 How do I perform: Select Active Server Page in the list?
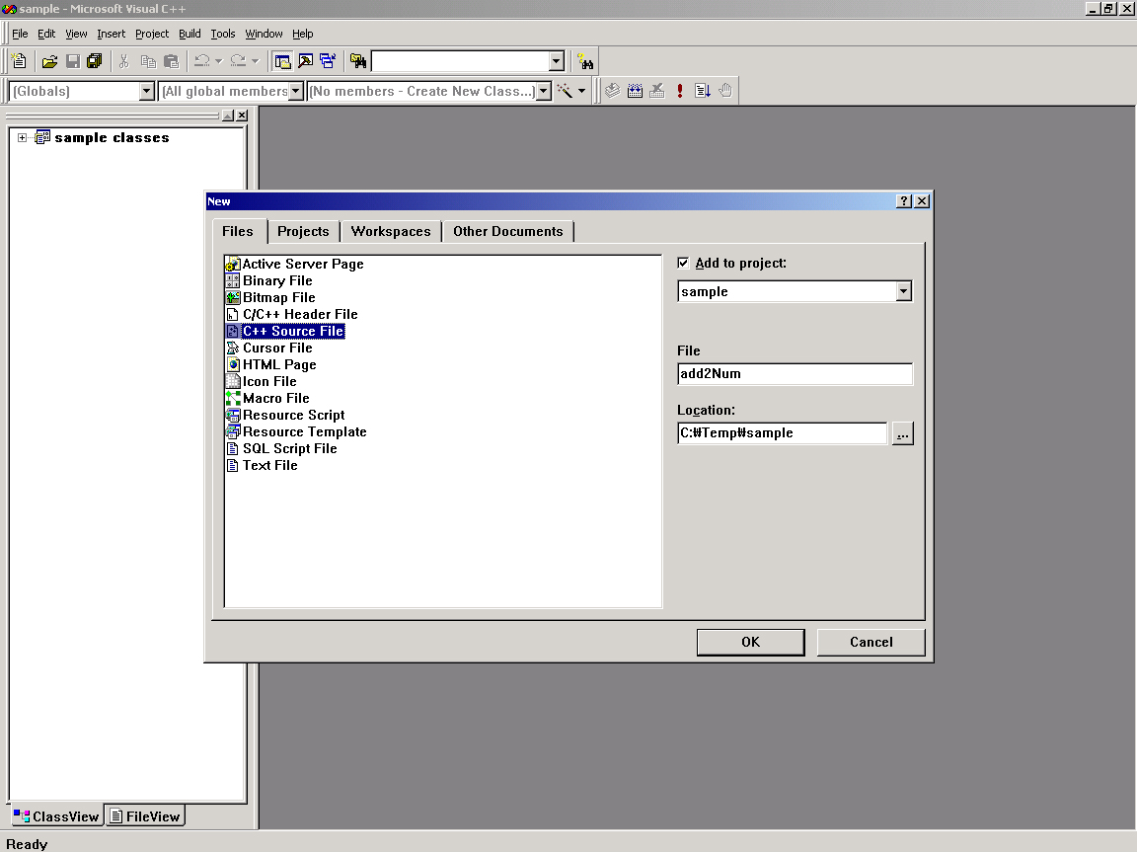(295, 264)
